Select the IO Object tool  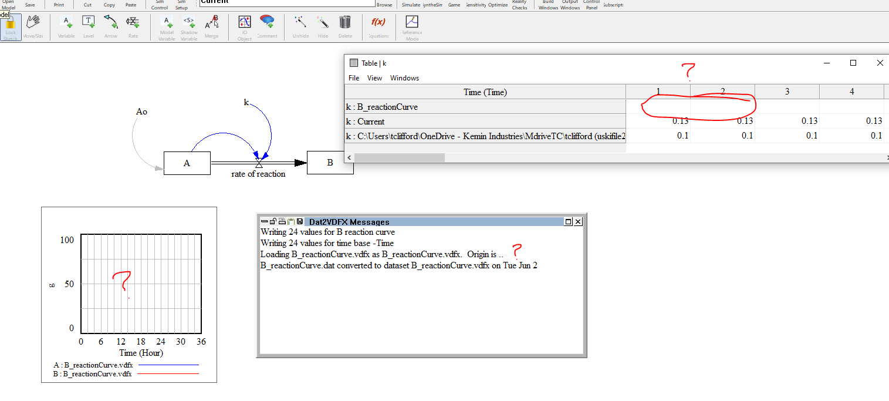click(x=245, y=28)
